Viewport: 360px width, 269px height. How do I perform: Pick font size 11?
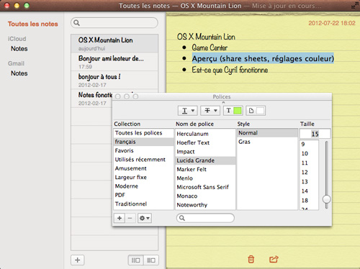click(x=309, y=163)
